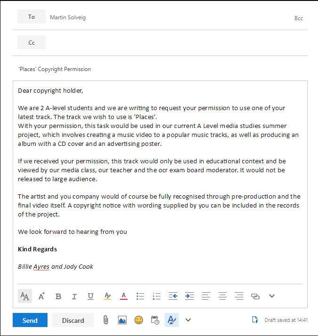
Task: Insert a numbered list
Action: (157, 296)
